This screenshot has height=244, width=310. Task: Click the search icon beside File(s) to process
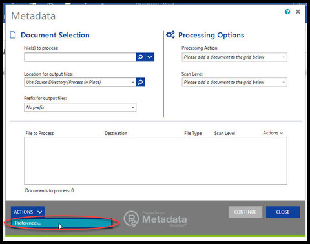click(x=140, y=57)
